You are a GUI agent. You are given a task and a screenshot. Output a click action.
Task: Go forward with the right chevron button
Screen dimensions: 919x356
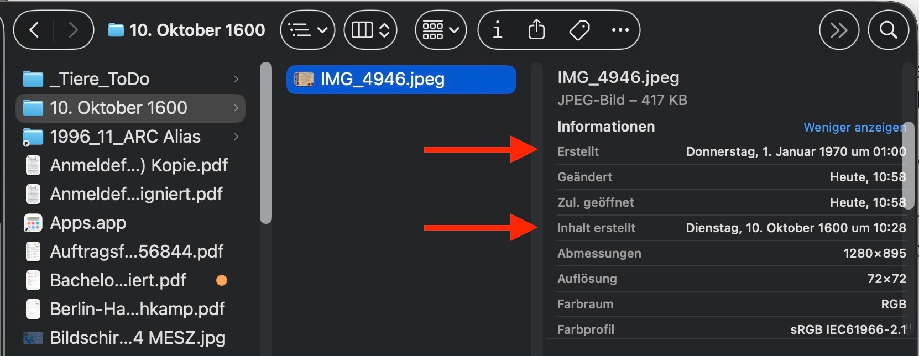tap(72, 30)
